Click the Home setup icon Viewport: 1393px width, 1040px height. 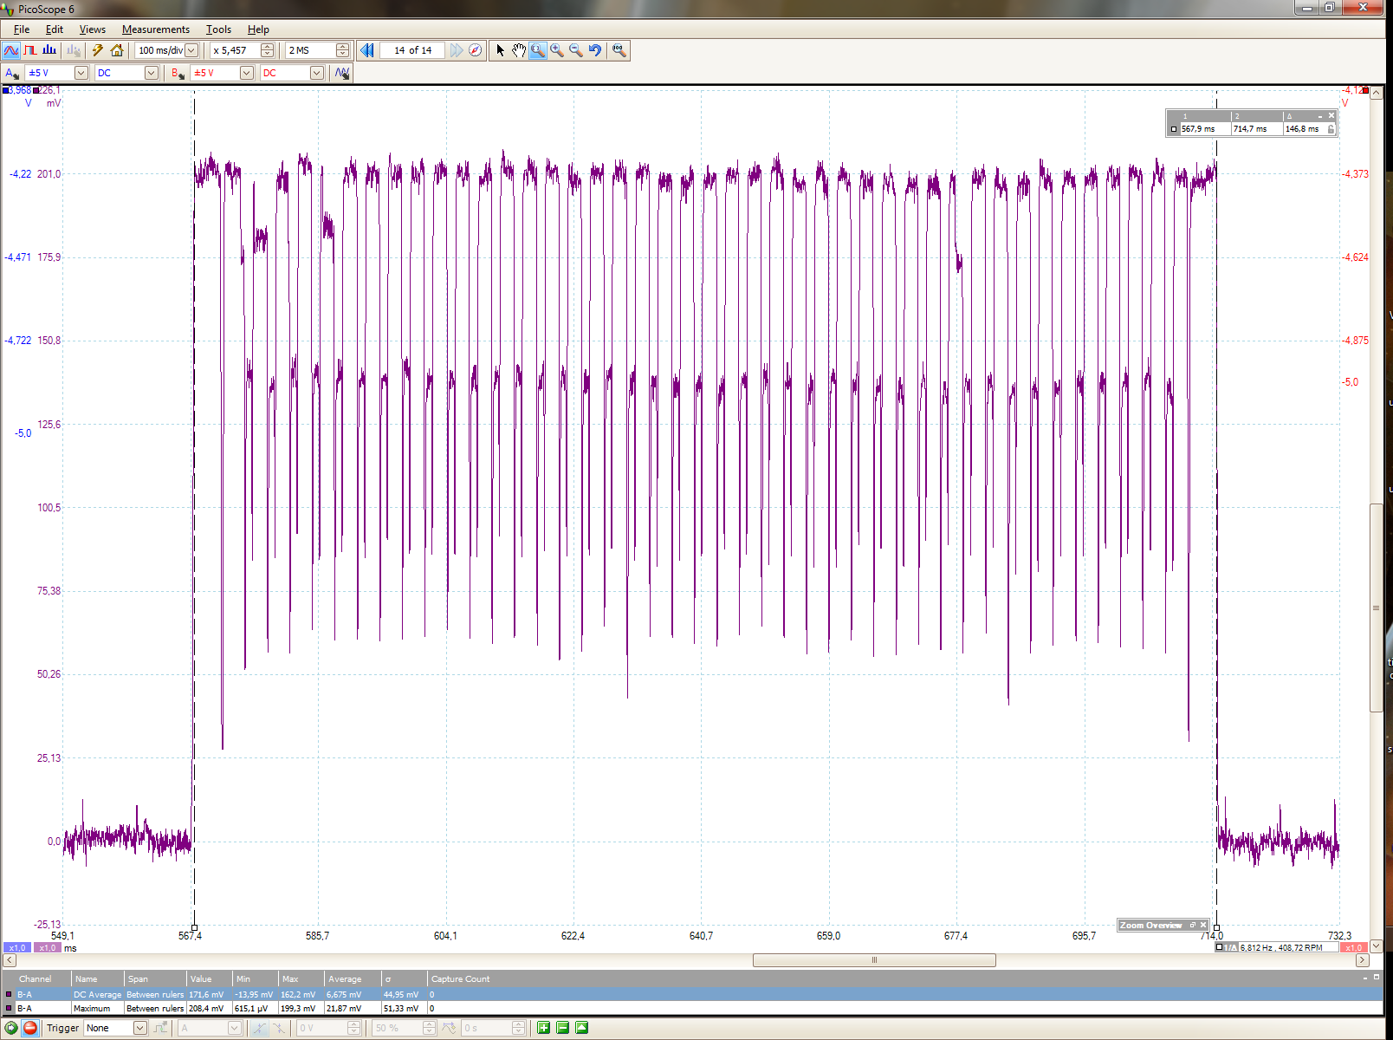(117, 50)
